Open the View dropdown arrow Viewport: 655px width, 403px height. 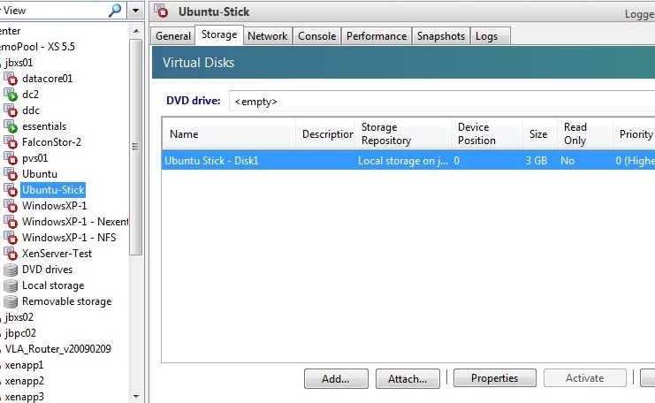(x=135, y=11)
